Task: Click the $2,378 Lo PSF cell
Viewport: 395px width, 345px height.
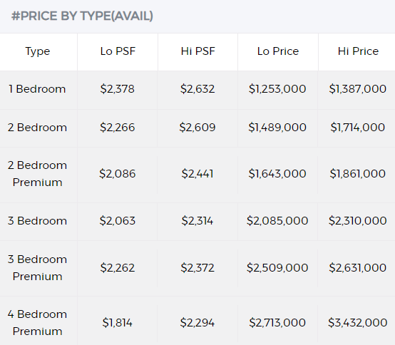Action: coord(118,89)
